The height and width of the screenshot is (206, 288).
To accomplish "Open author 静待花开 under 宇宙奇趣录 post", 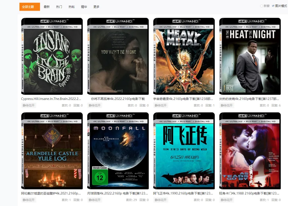I will click(x=161, y=105).
